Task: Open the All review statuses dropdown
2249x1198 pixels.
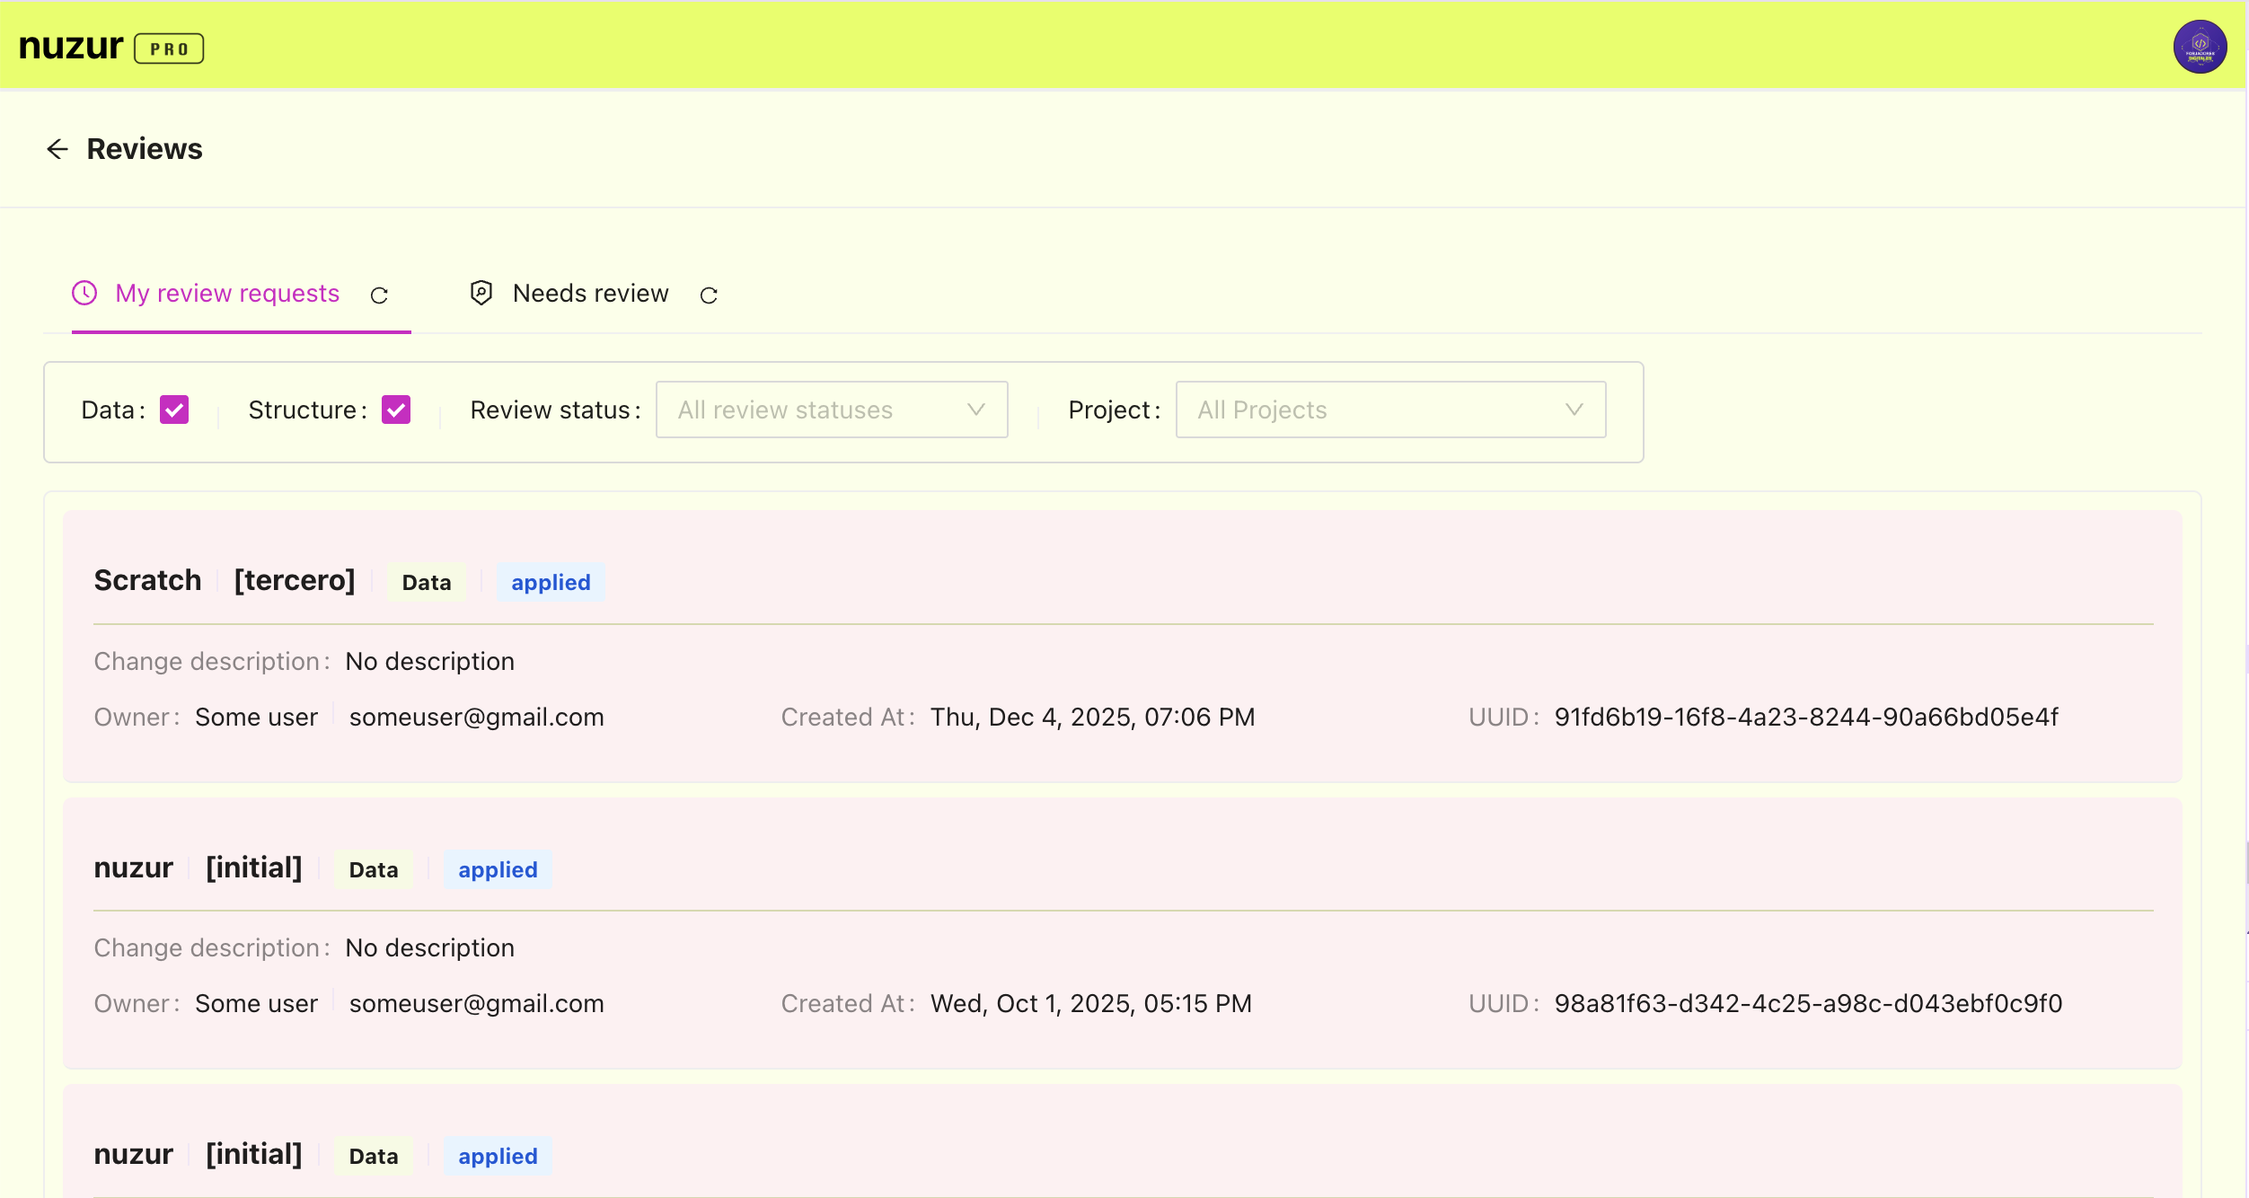Action: pyautogui.click(x=831, y=410)
